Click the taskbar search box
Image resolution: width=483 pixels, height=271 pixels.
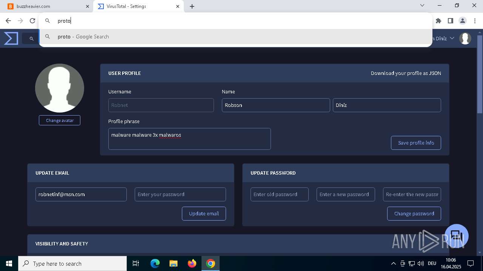click(x=72, y=263)
